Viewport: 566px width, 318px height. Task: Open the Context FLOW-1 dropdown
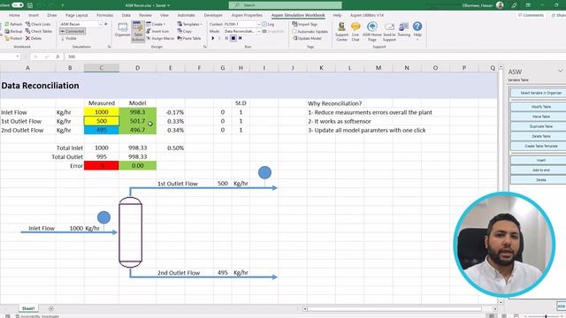[258, 24]
